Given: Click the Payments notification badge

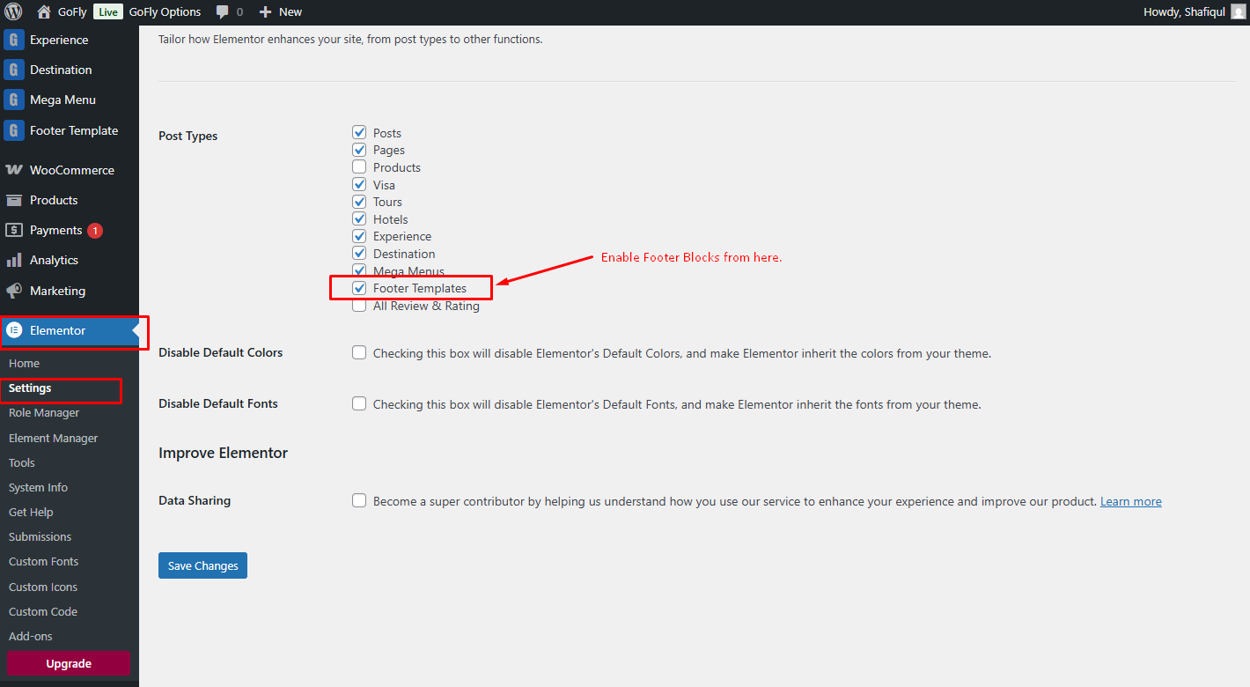Looking at the screenshot, I should [x=95, y=231].
